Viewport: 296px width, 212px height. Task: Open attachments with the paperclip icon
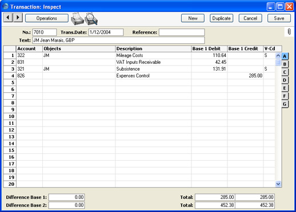(x=289, y=32)
